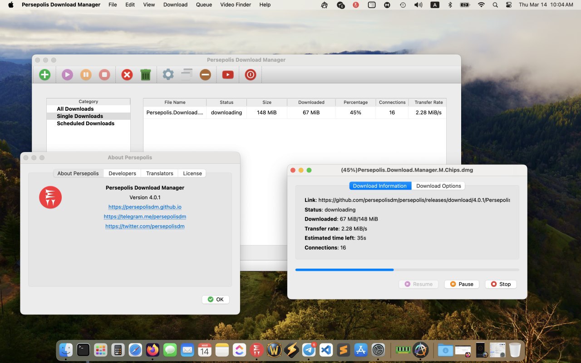Screen dimensions: 581x363
Task: Open App Store from the Dock
Action: coord(361,350)
